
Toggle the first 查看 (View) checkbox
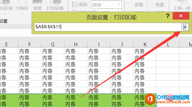[x=131, y=5]
